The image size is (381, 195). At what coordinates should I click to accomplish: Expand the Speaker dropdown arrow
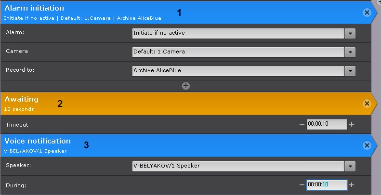tap(350, 167)
